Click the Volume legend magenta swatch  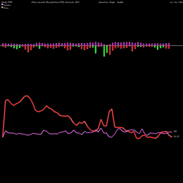(2, 4)
